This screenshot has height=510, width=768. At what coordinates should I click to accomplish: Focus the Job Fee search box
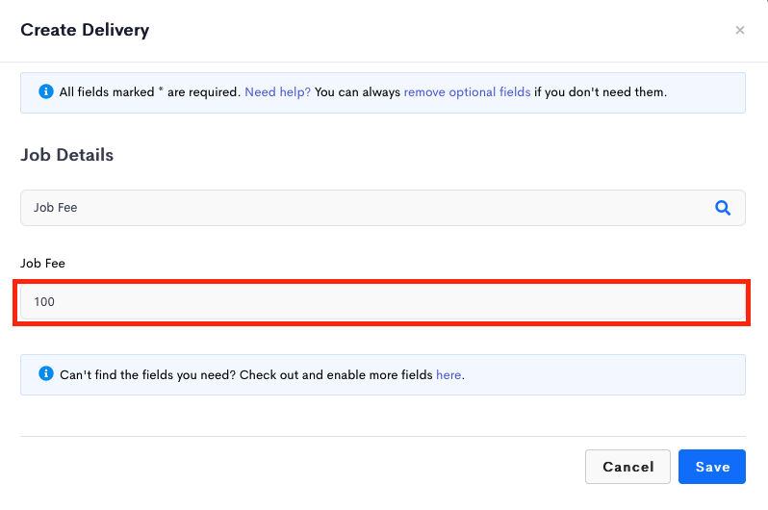click(x=382, y=208)
